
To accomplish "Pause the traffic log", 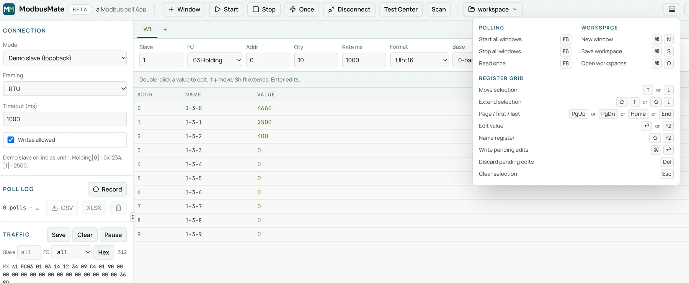I will [x=113, y=235].
